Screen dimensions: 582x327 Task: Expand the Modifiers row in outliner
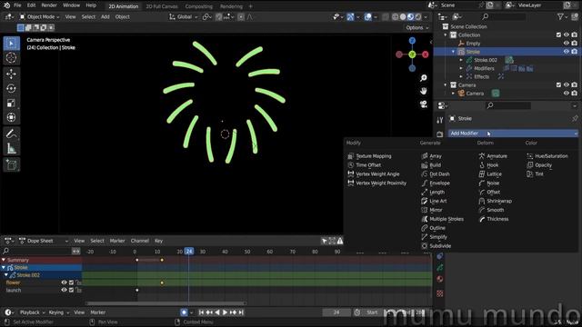coord(461,69)
